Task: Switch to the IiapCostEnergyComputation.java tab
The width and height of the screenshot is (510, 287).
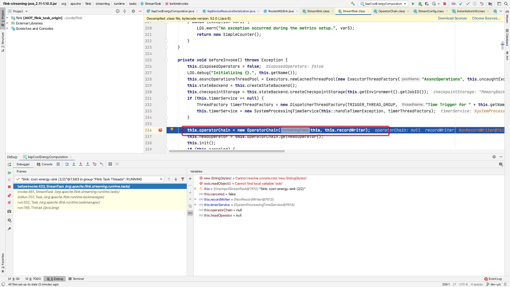Action: [172, 11]
